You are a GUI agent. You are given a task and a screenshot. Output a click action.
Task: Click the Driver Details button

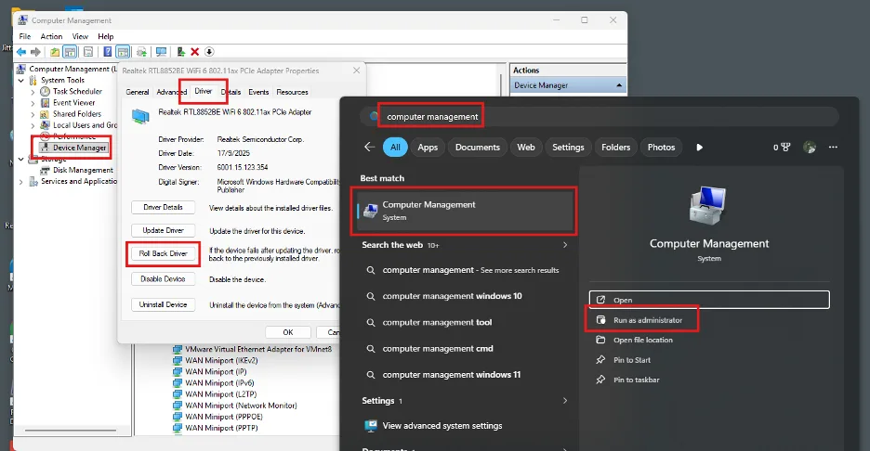(x=164, y=207)
